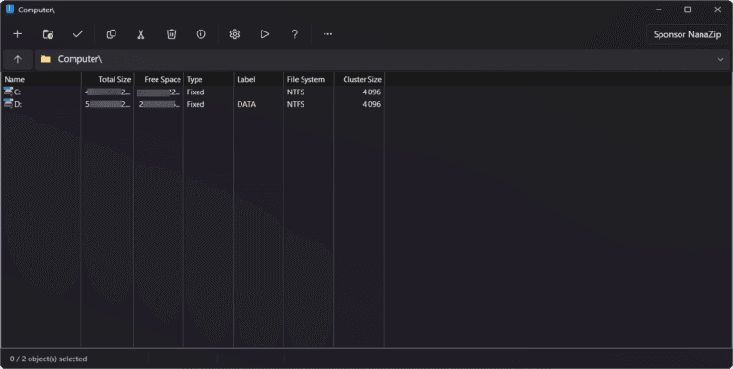Click the NanaZip app icon in title bar
The height and width of the screenshot is (369, 733).
[x=10, y=9]
